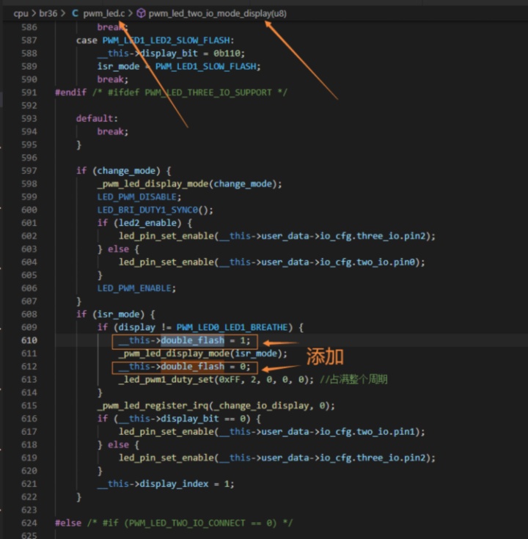Click line number 624 in gutter

click(29, 523)
